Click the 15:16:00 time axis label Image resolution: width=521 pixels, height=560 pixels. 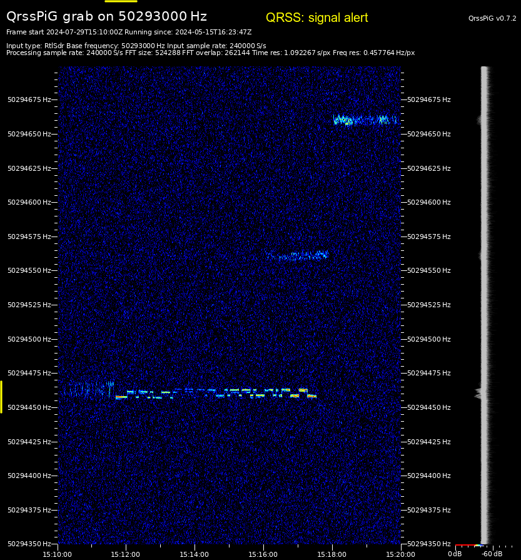[x=263, y=554]
